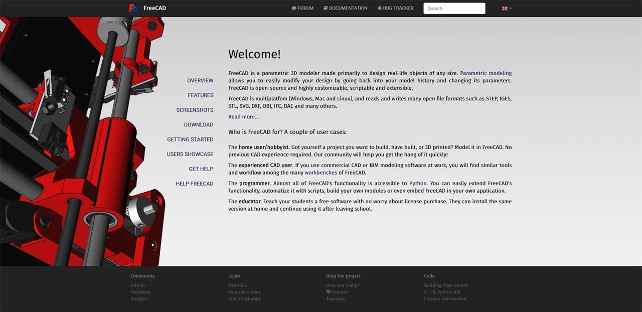Open the HELP FREECAD section
Image resolution: width=642 pixels, height=312 pixels.
click(x=195, y=184)
